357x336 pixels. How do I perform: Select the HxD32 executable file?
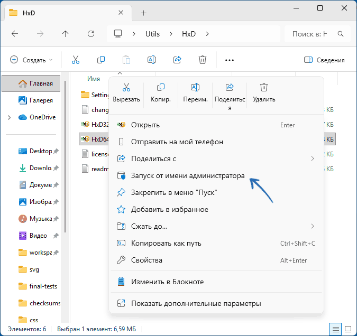click(95, 125)
